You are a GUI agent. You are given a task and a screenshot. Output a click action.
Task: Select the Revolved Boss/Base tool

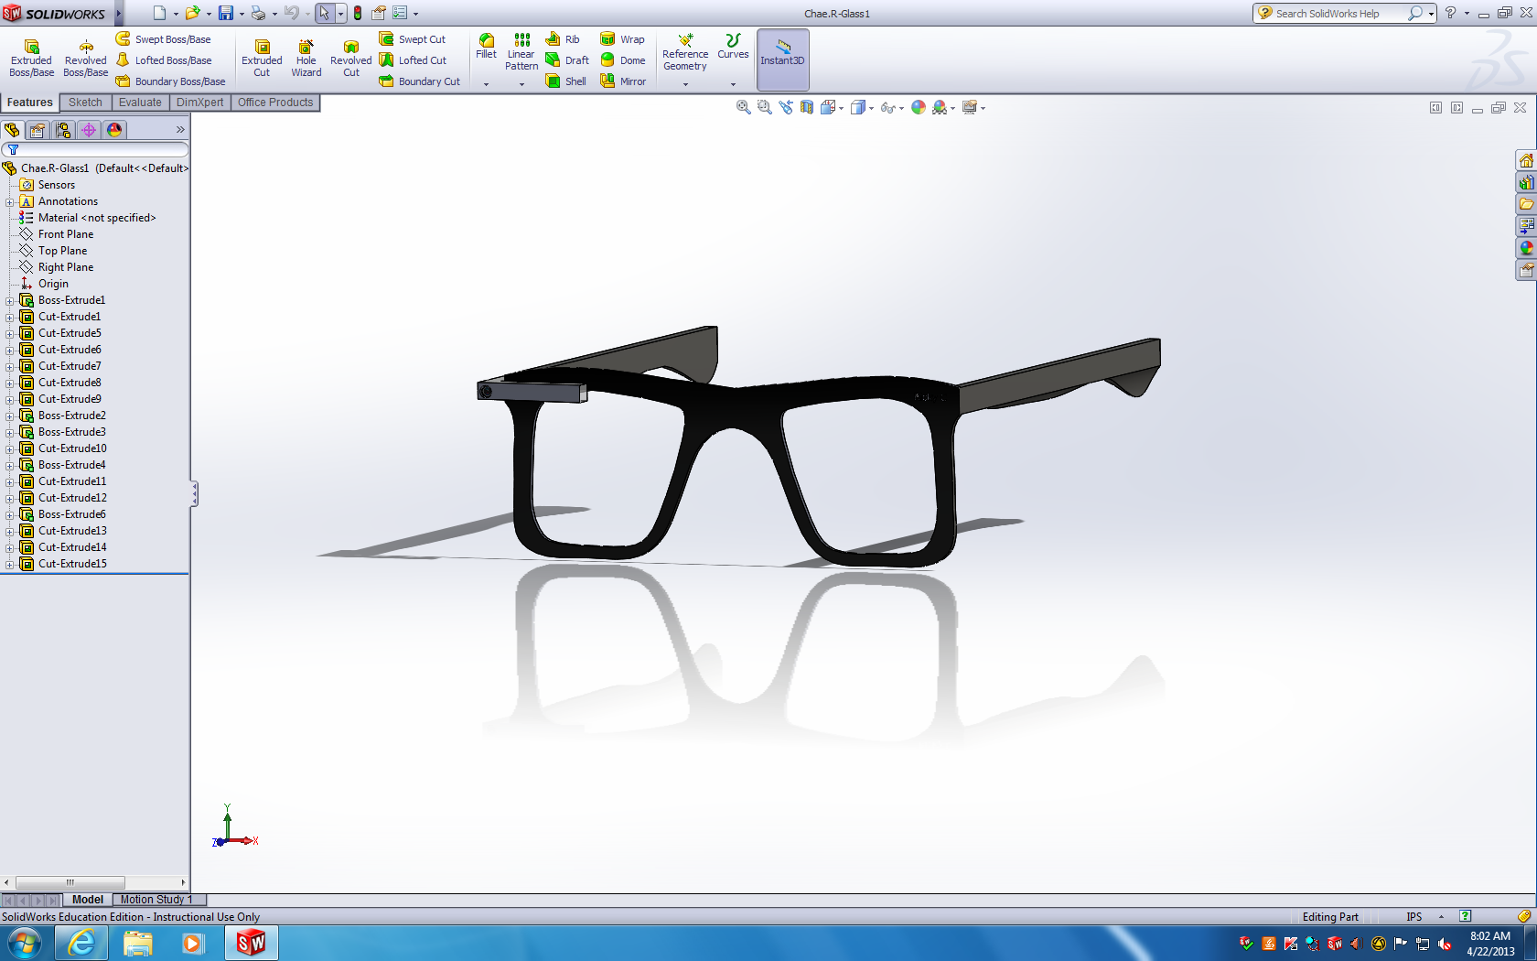pyautogui.click(x=85, y=58)
